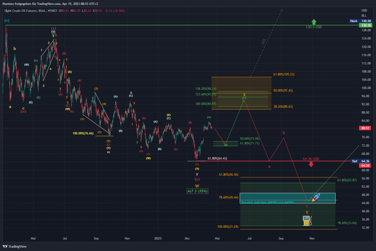Screen dimensions: 376x251
Task: Click the teal (v) wave label in the top corner
Action: tap(7, 21)
